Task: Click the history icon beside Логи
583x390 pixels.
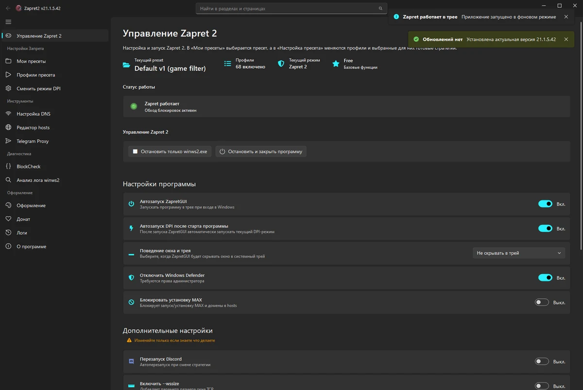Action: [8, 233]
